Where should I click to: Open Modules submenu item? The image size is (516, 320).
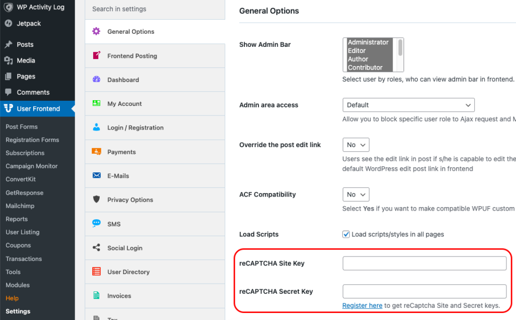pos(18,285)
